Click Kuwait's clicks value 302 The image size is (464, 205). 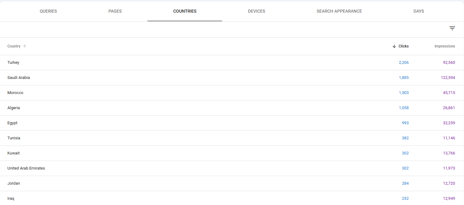click(x=405, y=153)
